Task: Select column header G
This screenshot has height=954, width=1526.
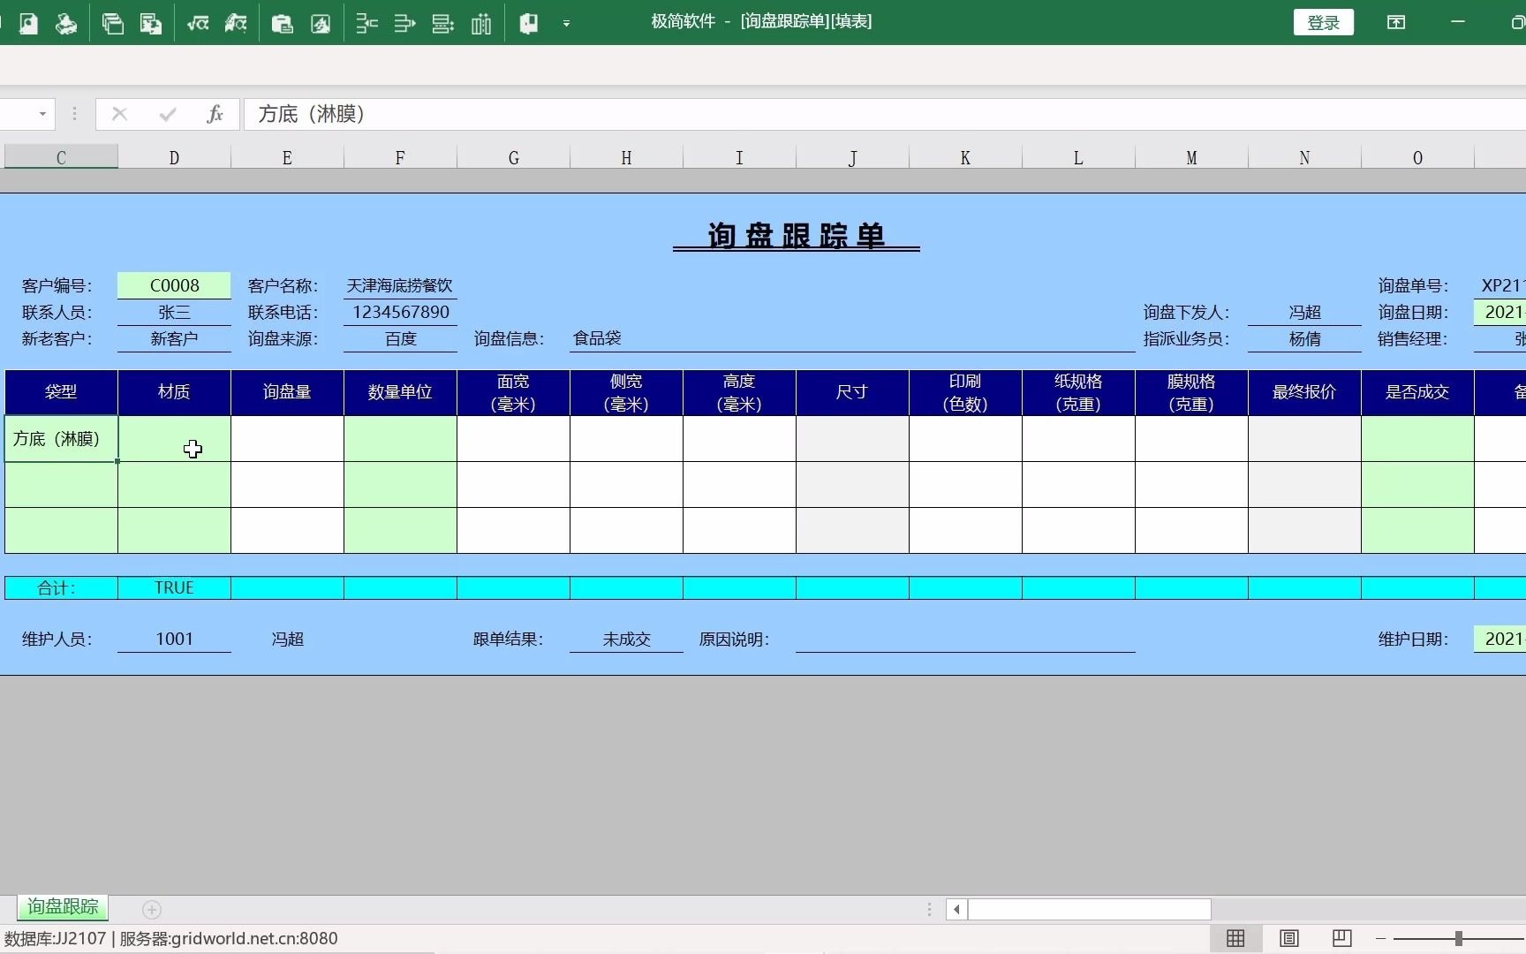Action: pyautogui.click(x=513, y=157)
